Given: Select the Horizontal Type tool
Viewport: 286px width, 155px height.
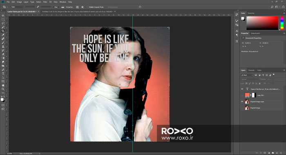Looking at the screenshot, I should click(x=3, y=74).
